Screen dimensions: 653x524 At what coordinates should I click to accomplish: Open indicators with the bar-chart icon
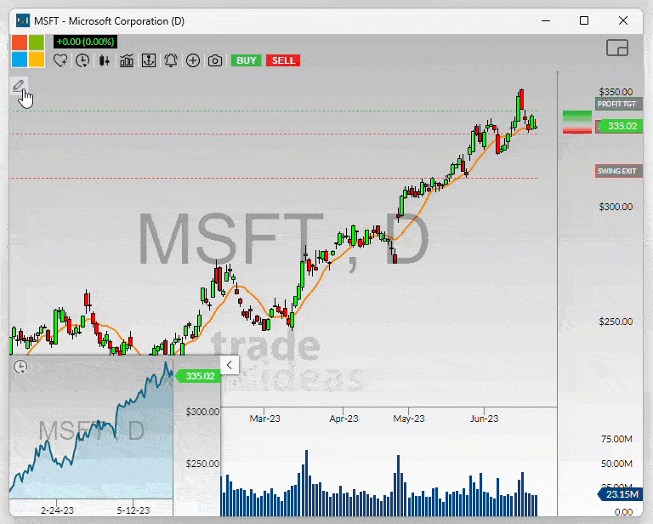pos(127,60)
